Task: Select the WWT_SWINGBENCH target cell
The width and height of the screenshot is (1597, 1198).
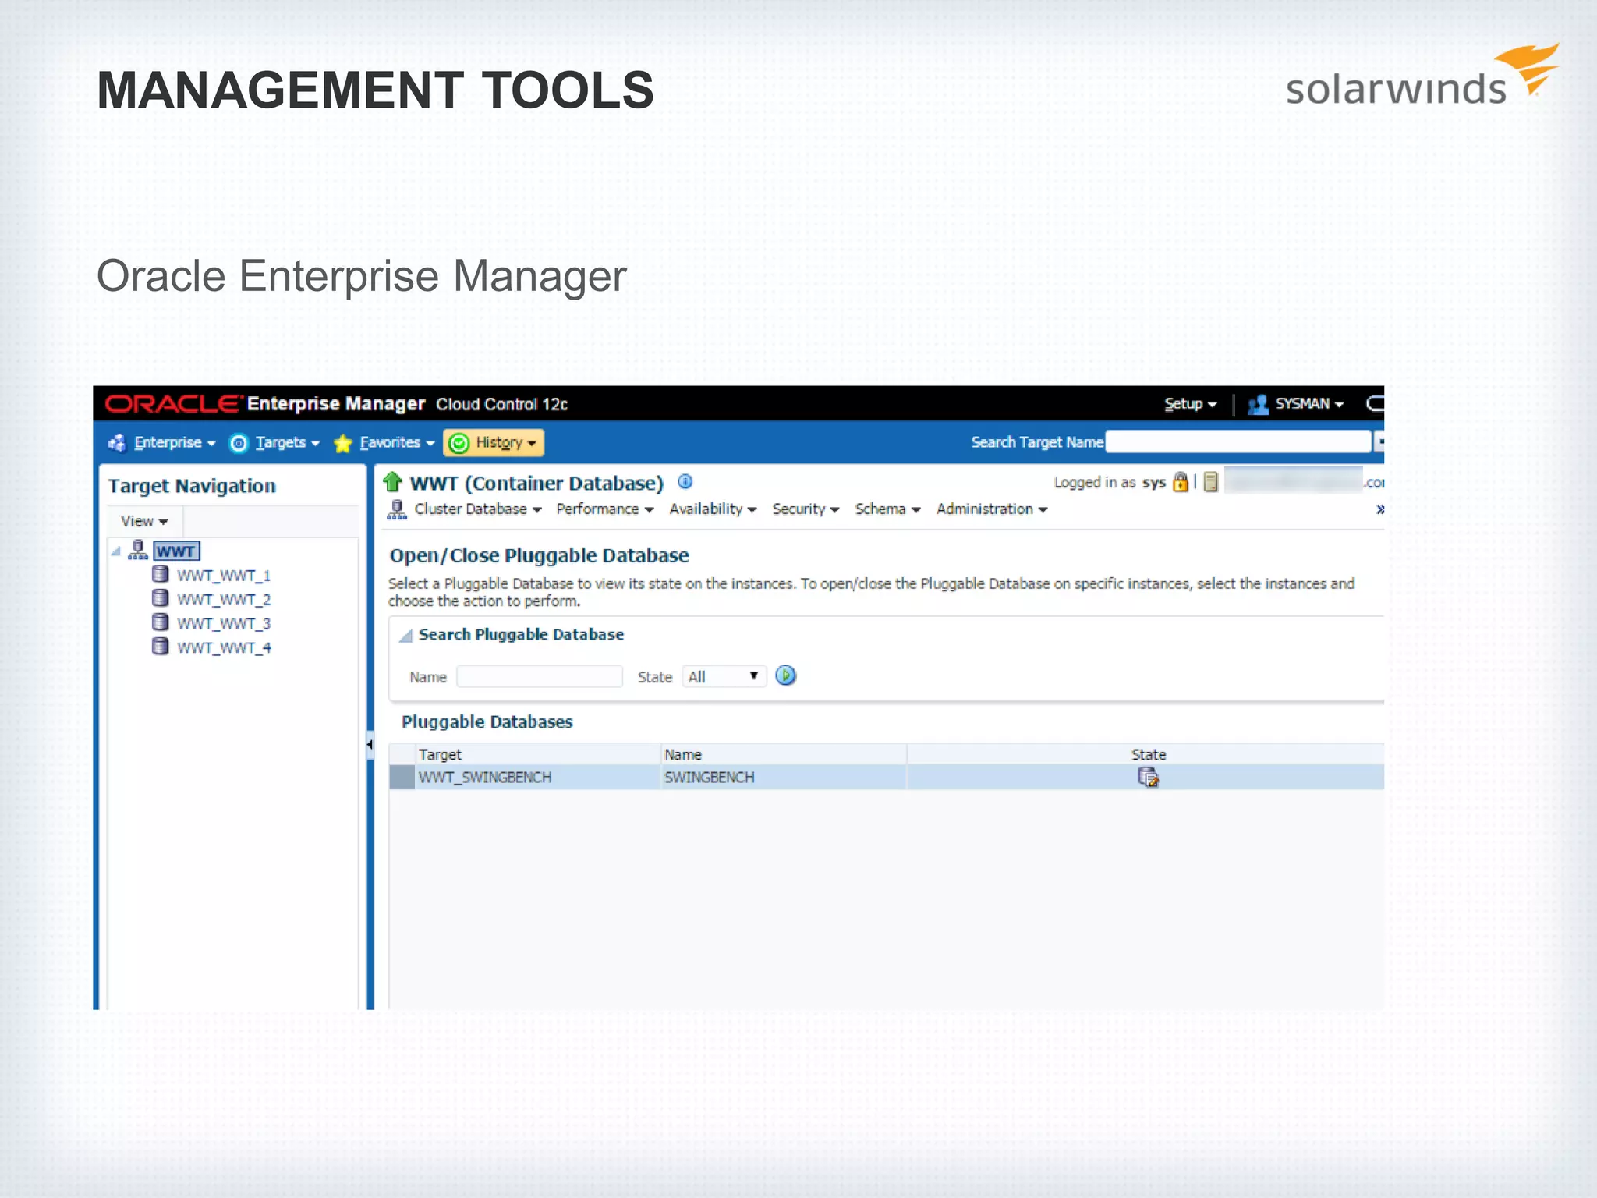Action: tap(538, 778)
